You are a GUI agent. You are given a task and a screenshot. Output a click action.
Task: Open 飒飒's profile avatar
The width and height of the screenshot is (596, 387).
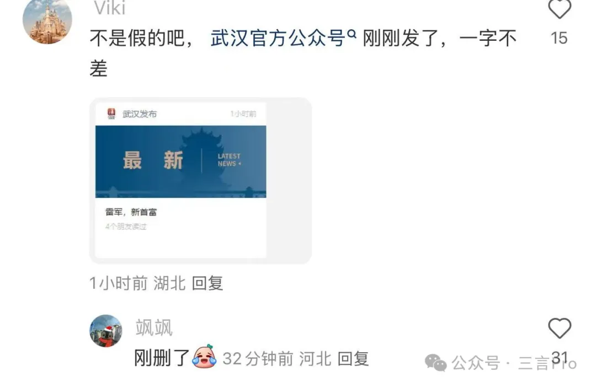pyautogui.click(x=105, y=330)
